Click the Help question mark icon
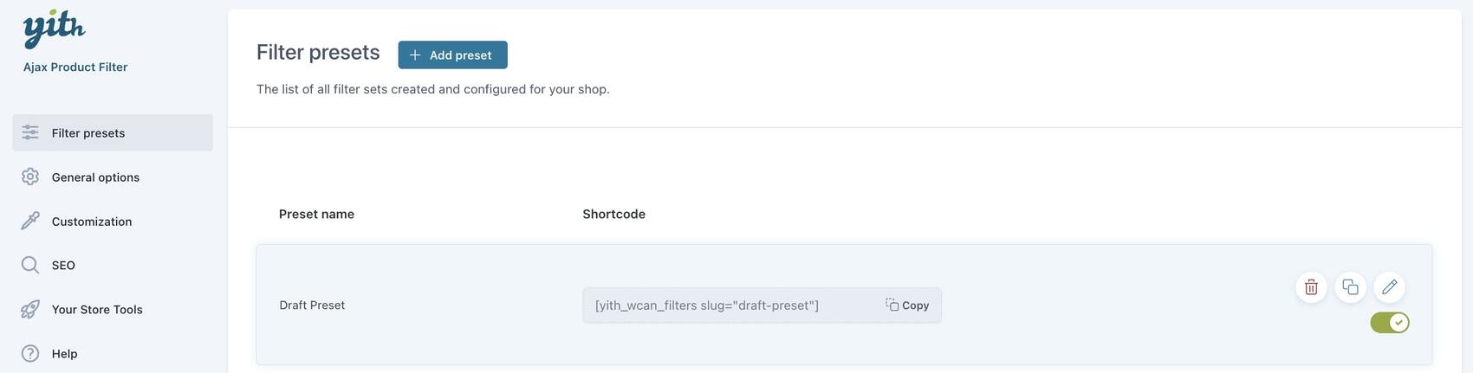The width and height of the screenshot is (1473, 373). (30, 353)
